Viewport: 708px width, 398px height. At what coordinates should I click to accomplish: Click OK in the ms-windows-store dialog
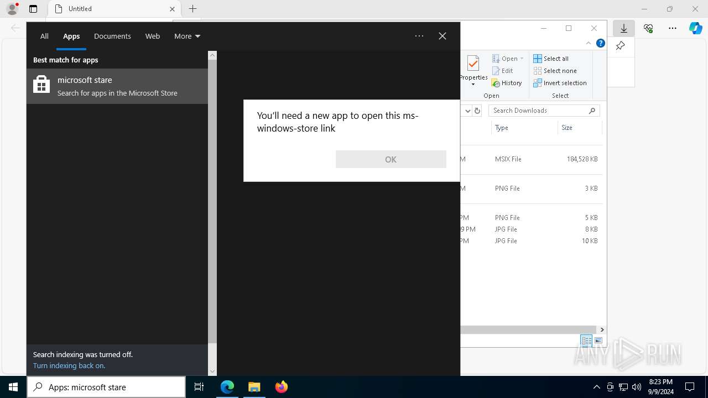391,159
